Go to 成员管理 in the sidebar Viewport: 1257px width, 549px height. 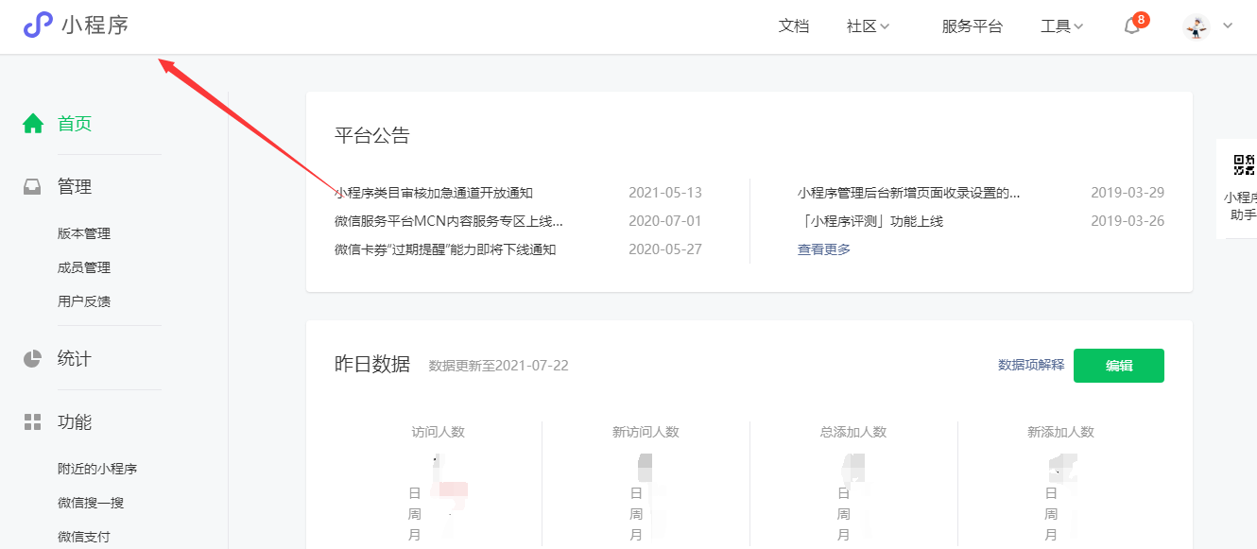84,267
